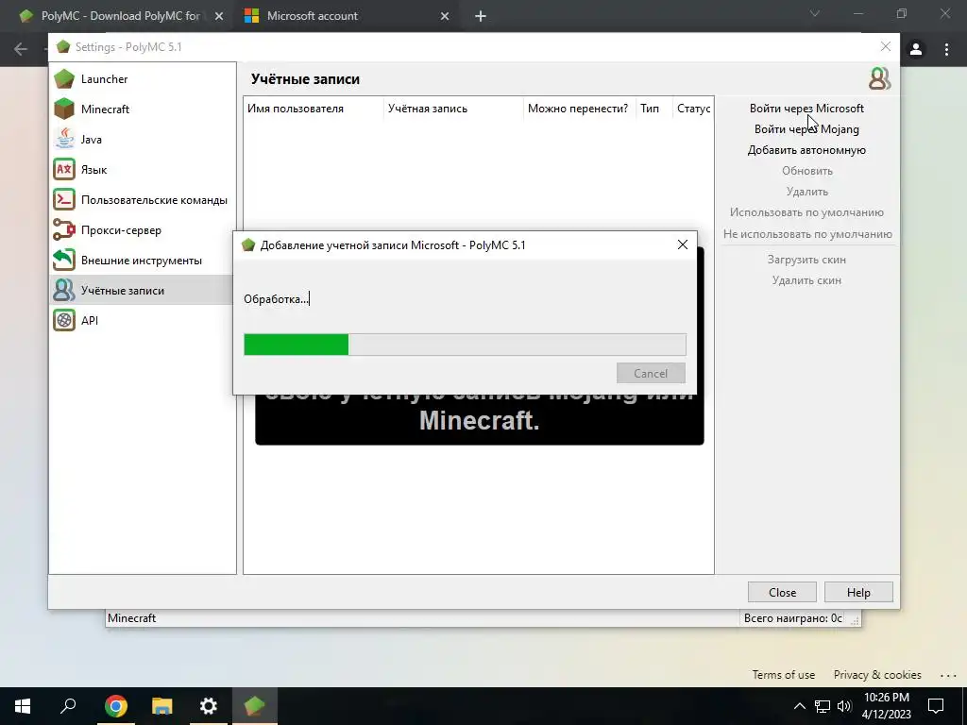The image size is (967, 725).
Task: Close the account-adding dialog
Action: pyautogui.click(x=682, y=244)
